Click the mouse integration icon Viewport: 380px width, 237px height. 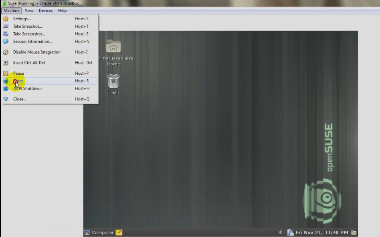[5, 52]
